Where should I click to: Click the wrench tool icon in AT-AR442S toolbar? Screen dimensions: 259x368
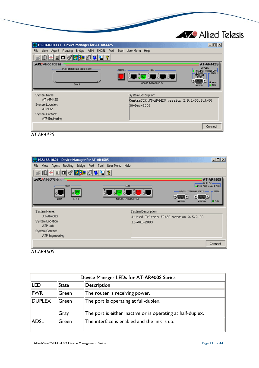(70, 58)
